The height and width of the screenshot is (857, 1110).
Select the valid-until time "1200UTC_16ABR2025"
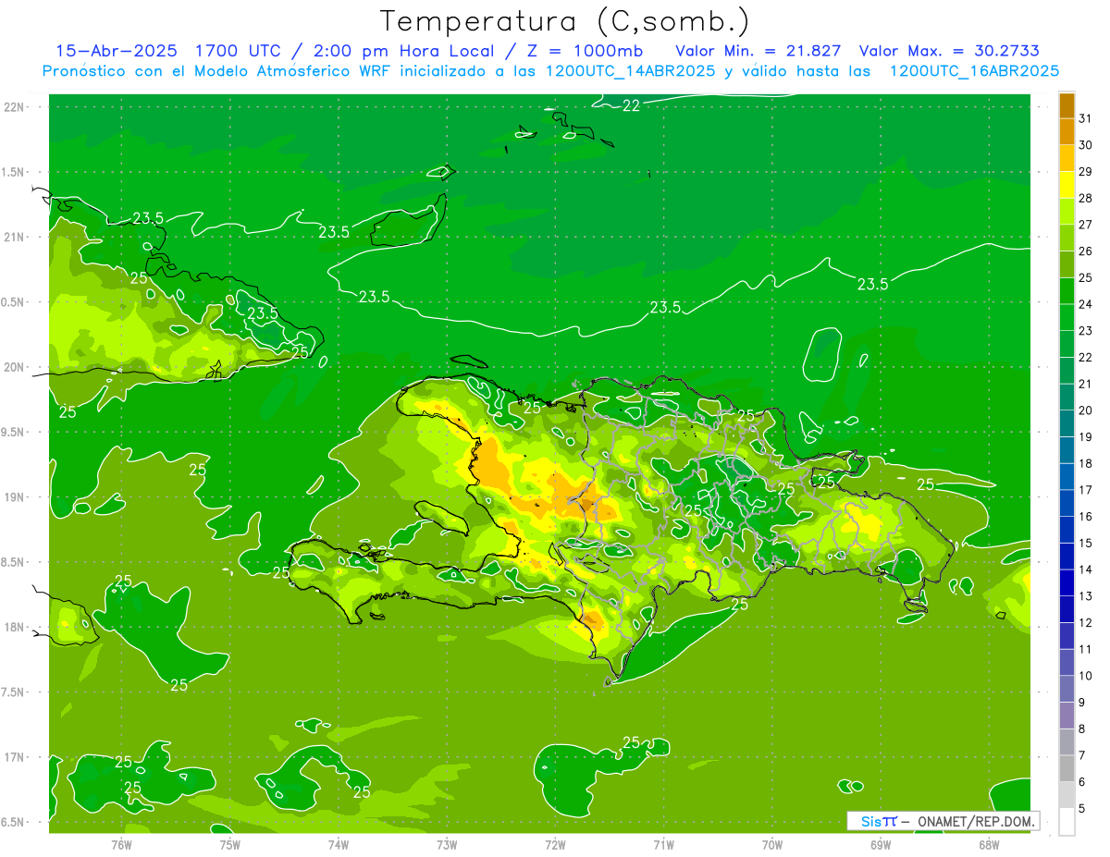[973, 71]
